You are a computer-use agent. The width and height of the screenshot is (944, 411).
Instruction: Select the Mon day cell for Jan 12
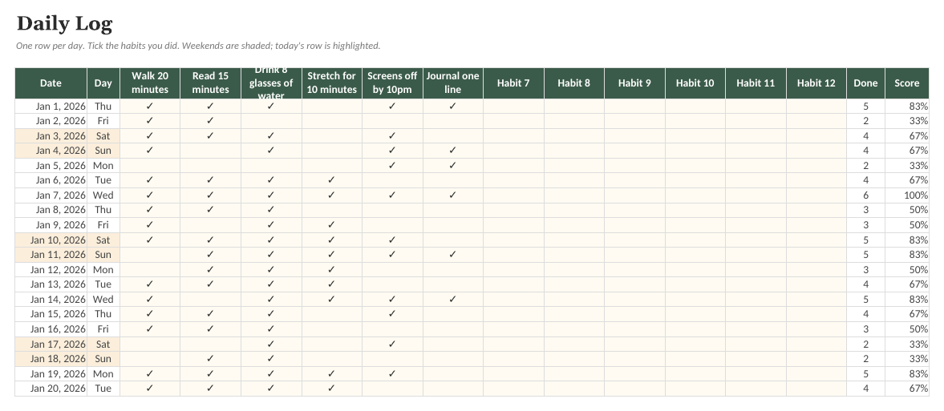103,269
